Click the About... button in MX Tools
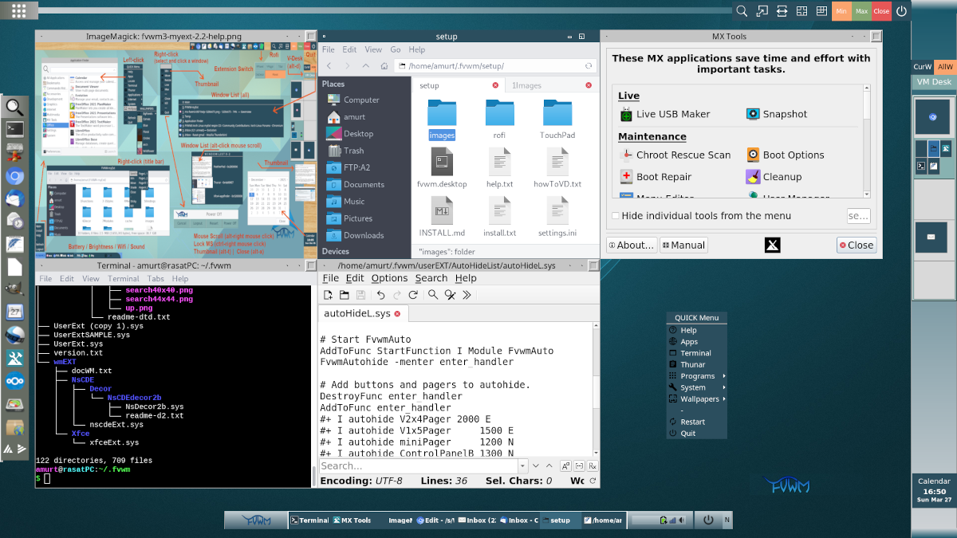The image size is (957, 538). (x=632, y=245)
